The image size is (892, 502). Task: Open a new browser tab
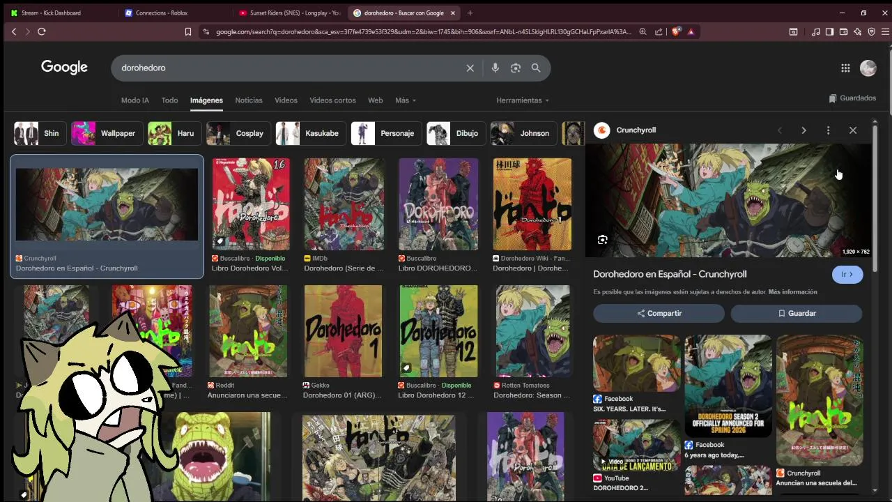point(470,13)
